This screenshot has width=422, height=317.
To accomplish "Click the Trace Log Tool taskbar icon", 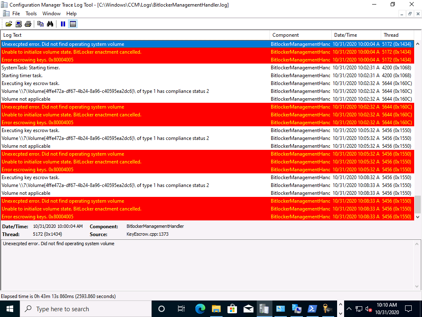I will coord(264,309).
